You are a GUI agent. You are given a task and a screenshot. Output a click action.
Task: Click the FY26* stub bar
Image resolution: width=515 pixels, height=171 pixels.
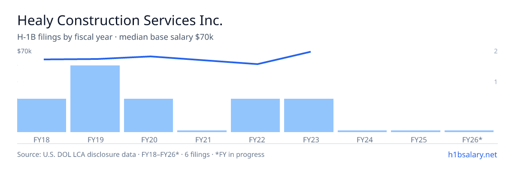click(x=469, y=131)
